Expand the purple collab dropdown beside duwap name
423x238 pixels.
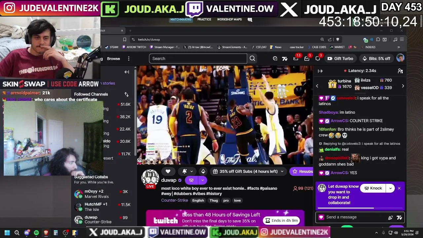(x=202, y=180)
